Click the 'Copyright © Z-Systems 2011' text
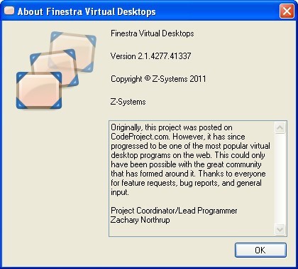The image size is (298, 269). click(158, 79)
